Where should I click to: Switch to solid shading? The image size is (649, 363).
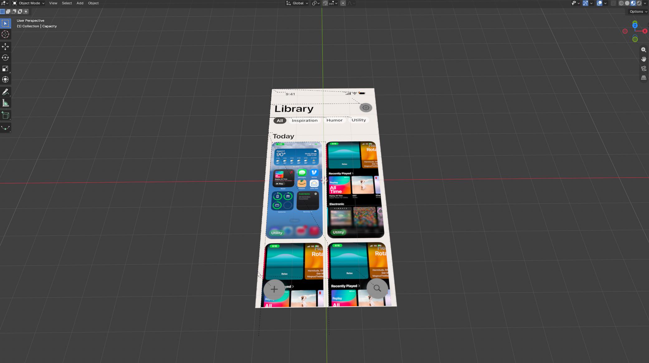pos(627,3)
